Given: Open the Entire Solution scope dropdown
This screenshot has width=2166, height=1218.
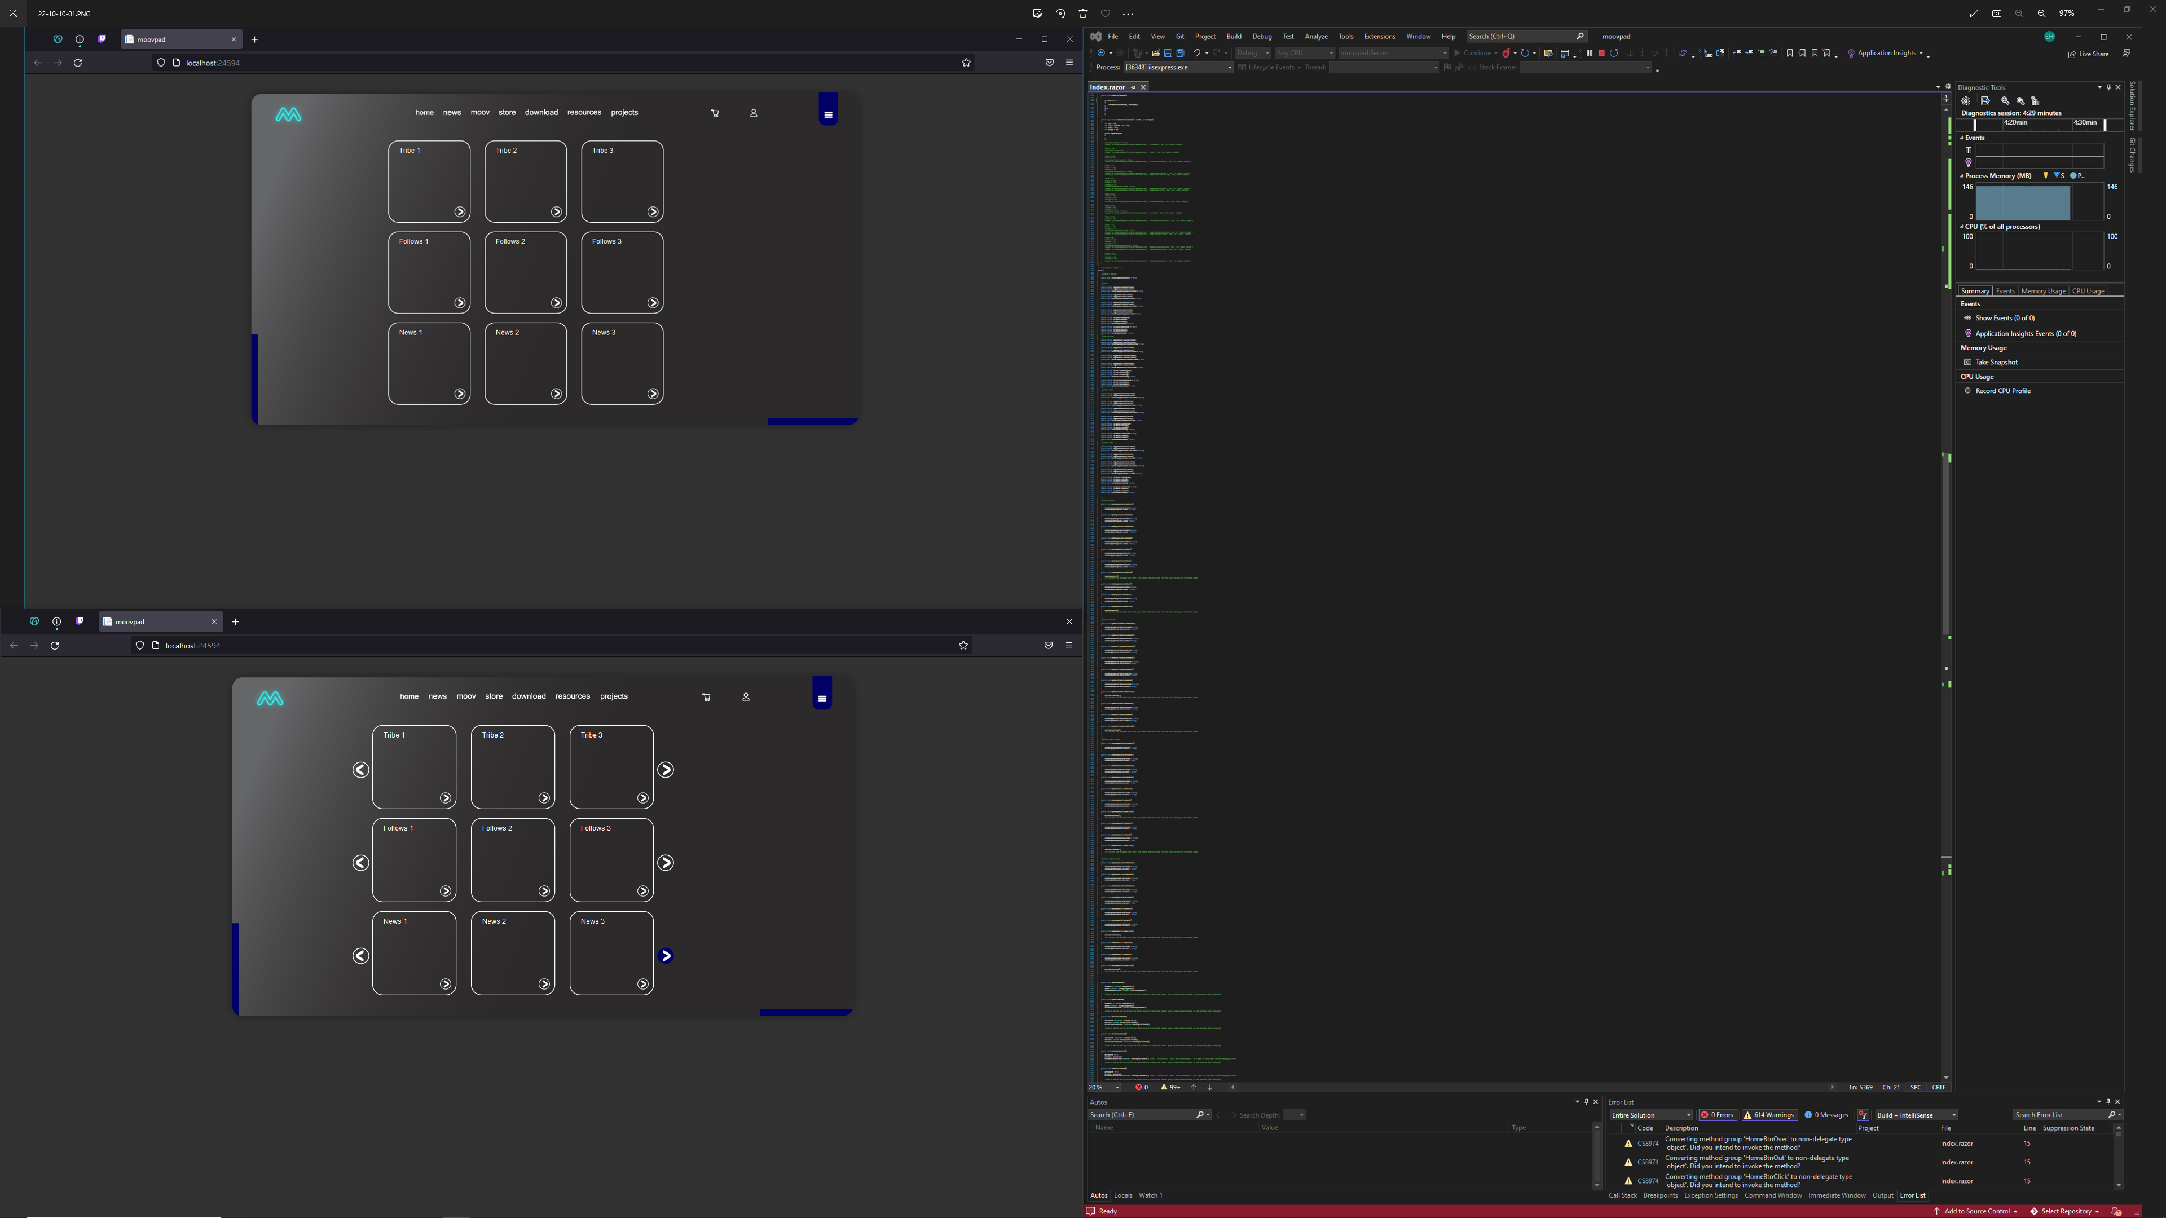Looking at the screenshot, I should click(x=1650, y=1115).
